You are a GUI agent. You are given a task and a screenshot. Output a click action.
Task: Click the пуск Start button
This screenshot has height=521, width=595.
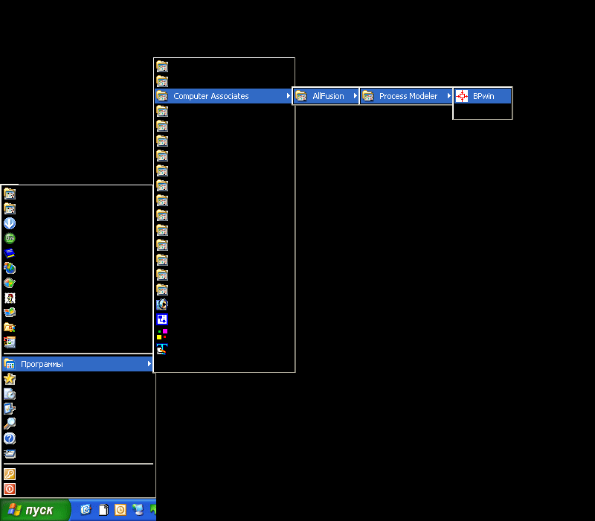(35, 510)
